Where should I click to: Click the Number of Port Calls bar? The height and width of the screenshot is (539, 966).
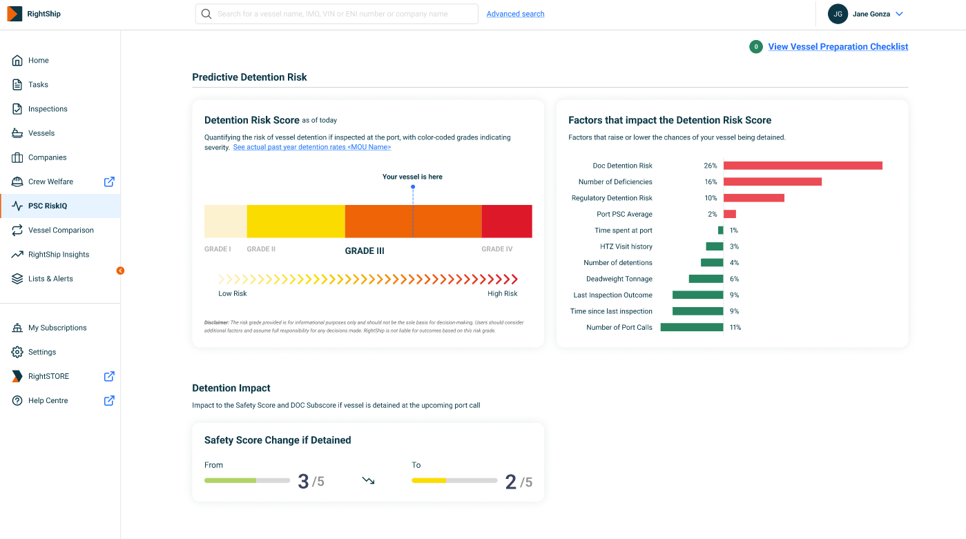(692, 327)
